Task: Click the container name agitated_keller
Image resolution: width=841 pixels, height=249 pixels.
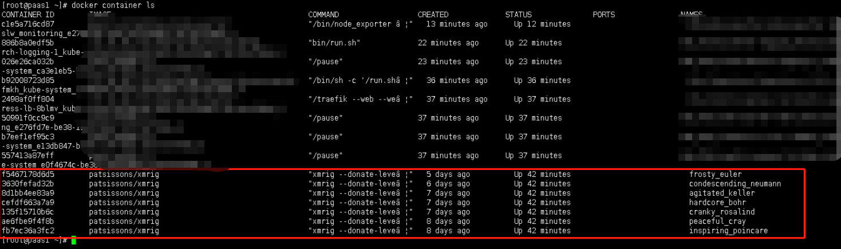Action: click(722, 193)
